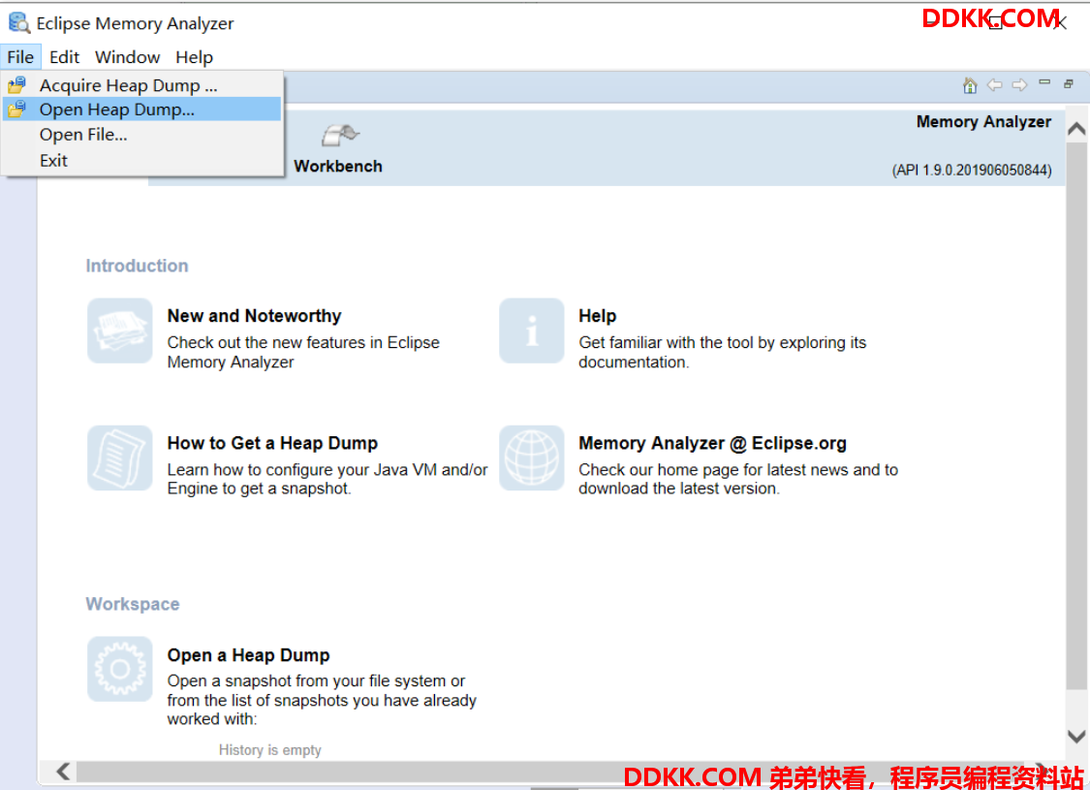The width and height of the screenshot is (1090, 790).
Task: Choose Open File... menu entry
Action: pyautogui.click(x=141, y=135)
